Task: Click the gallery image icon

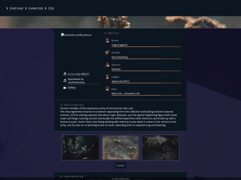Action: click(x=65, y=88)
